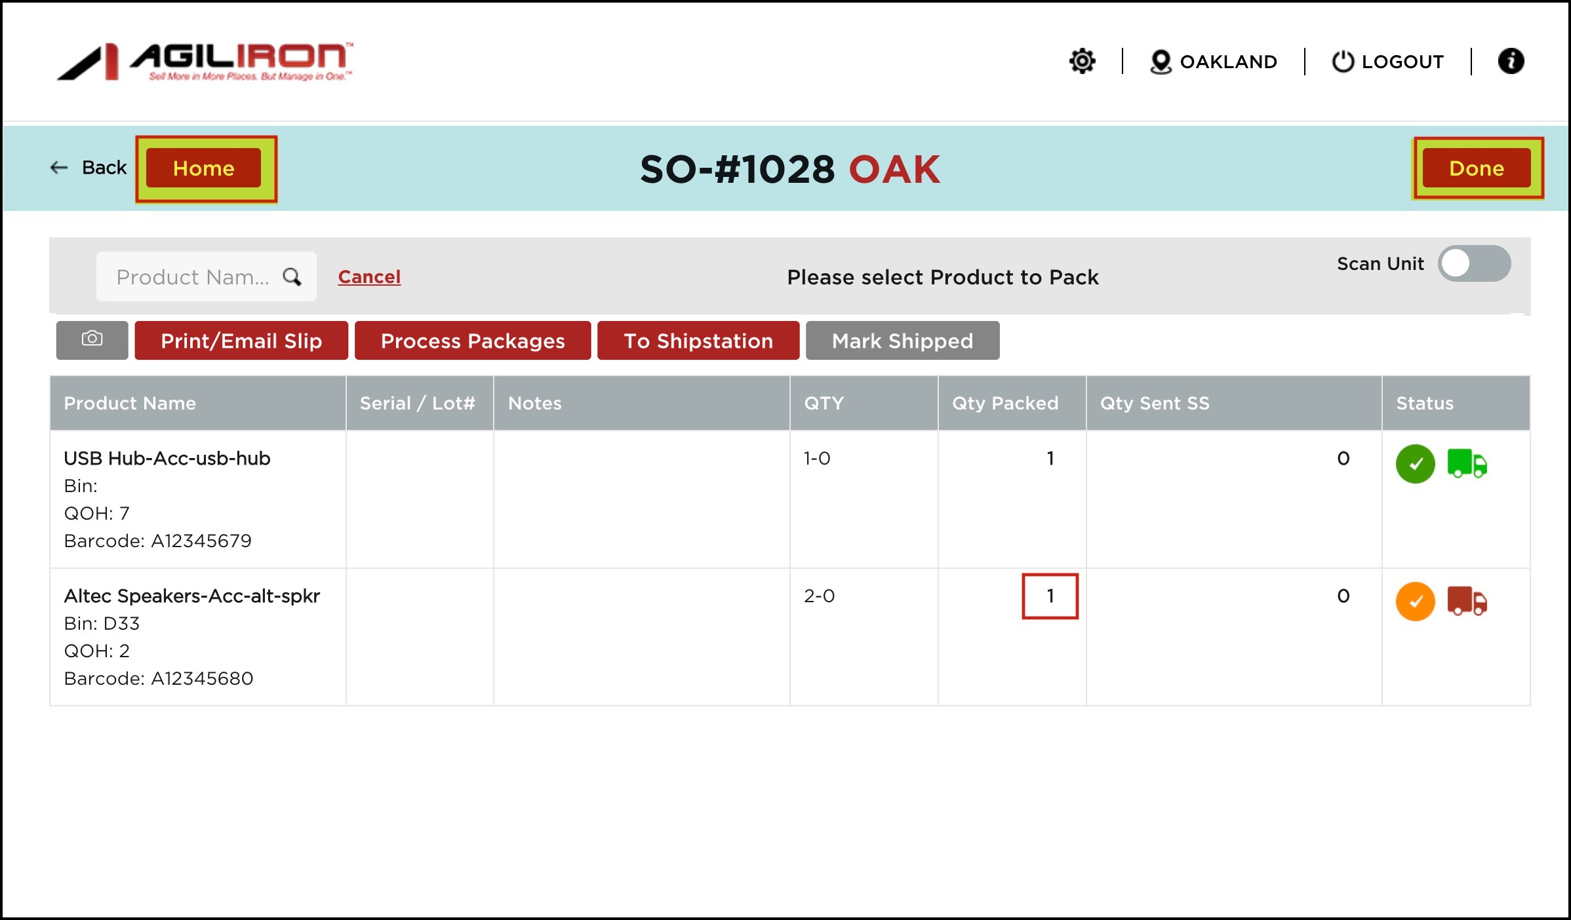
Task: Click green truck icon for USB Hub
Action: [1467, 463]
